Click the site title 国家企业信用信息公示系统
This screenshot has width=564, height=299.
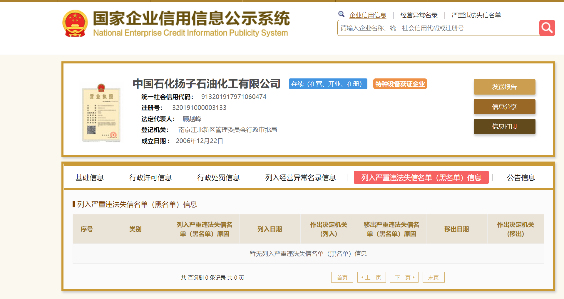click(191, 18)
